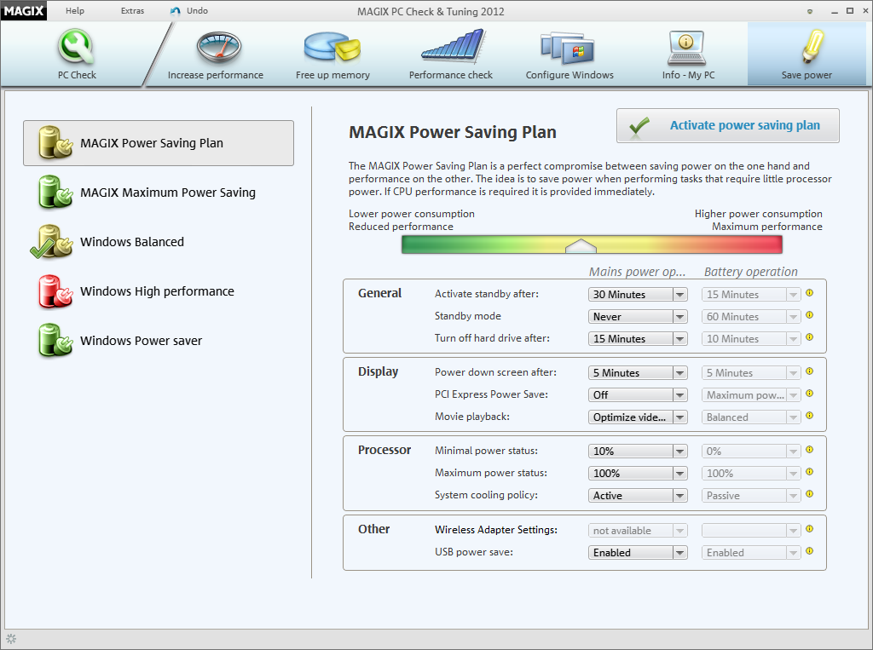Open battery Activate standby dropdown (15 Minutes)
Image resolution: width=873 pixels, height=650 pixels.
coord(751,295)
